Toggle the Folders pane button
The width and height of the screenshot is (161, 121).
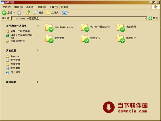[52, 13]
